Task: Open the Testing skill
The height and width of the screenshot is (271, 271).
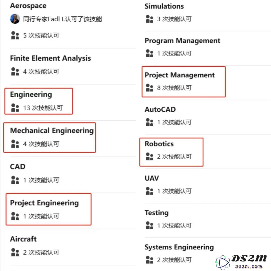Action: coord(157,213)
